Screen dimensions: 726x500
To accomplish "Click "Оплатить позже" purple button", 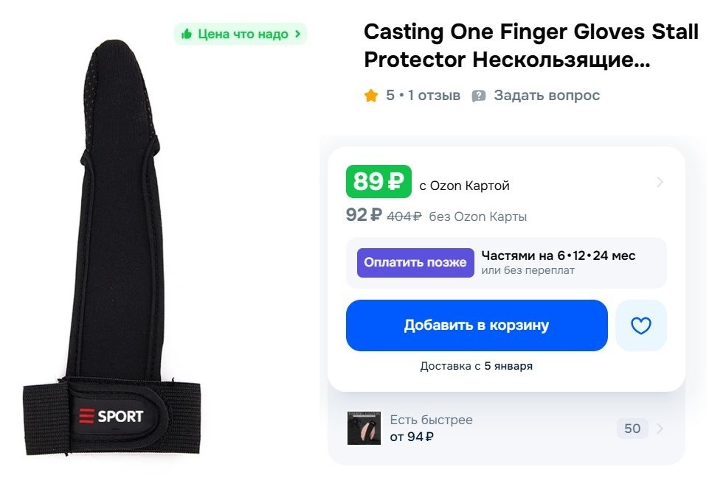I will click(415, 263).
